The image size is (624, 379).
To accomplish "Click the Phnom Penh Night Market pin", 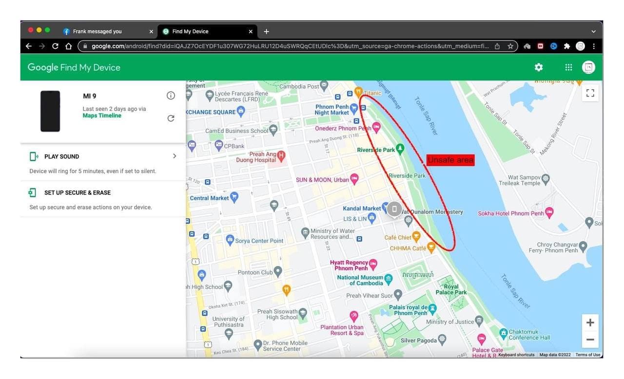I will pyautogui.click(x=354, y=108).
